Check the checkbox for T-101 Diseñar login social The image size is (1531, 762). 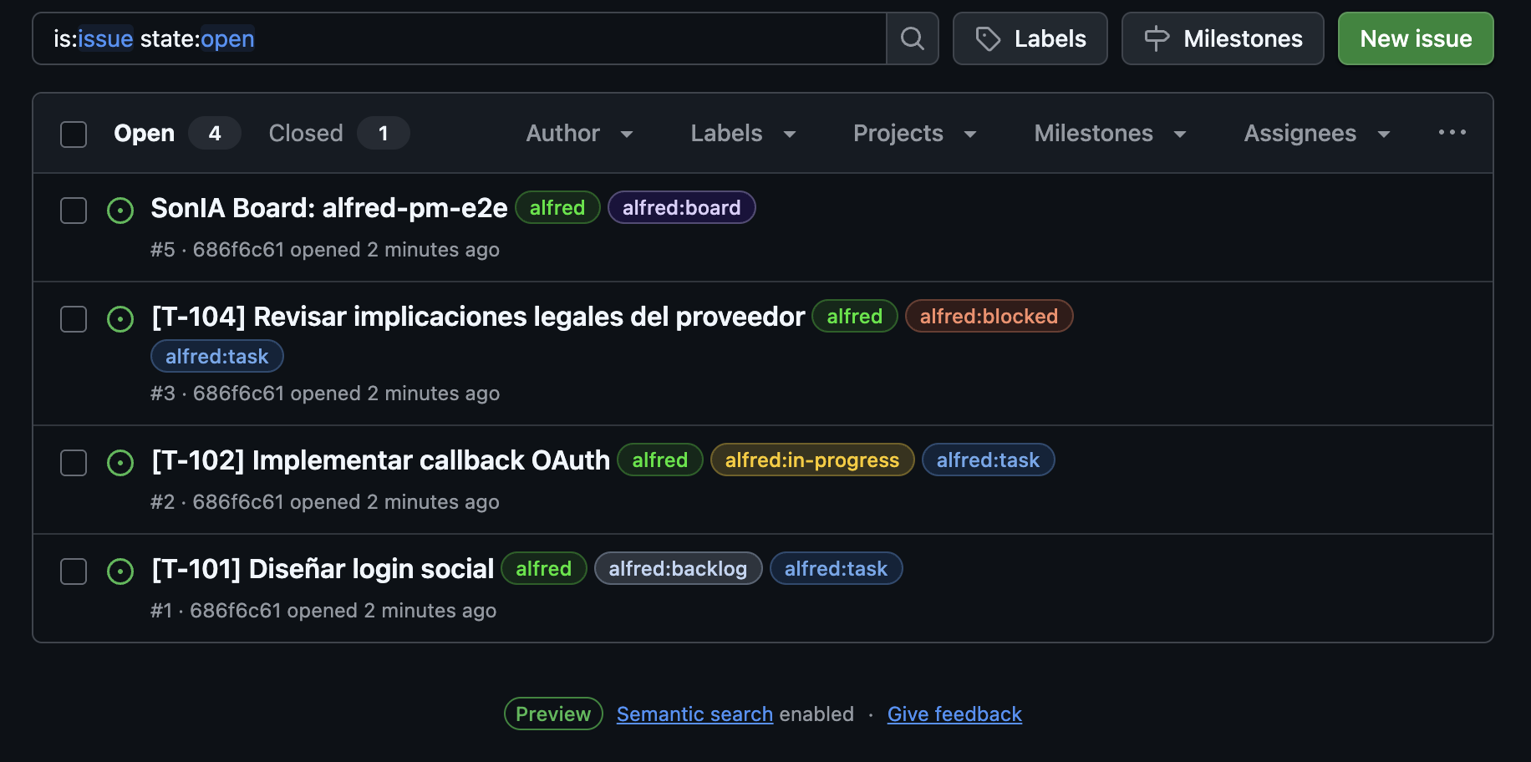tap(74, 571)
